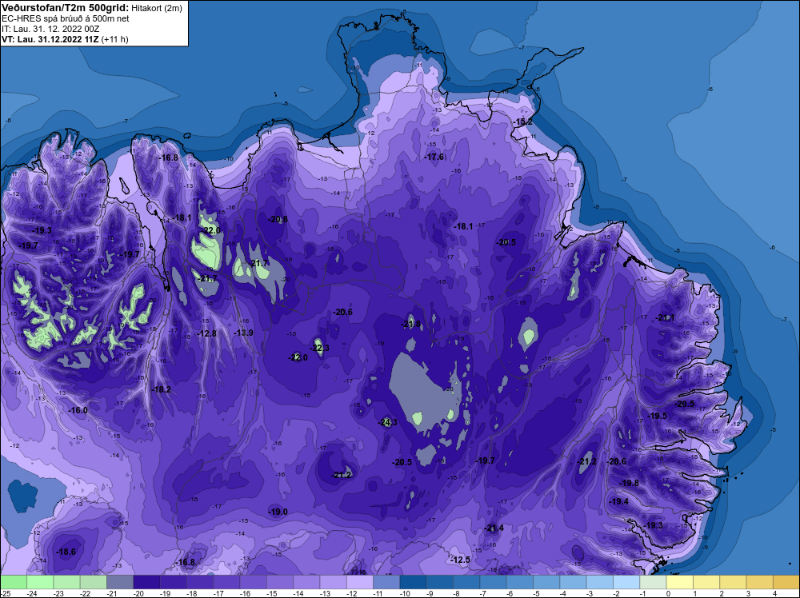Click the -21.4 temperature value

pos(494,528)
